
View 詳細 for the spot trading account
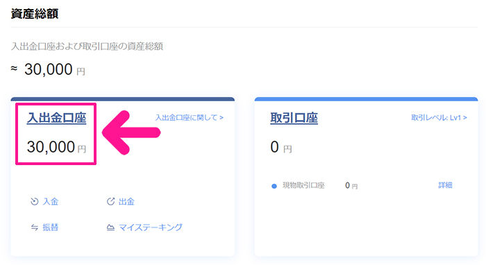445,185
